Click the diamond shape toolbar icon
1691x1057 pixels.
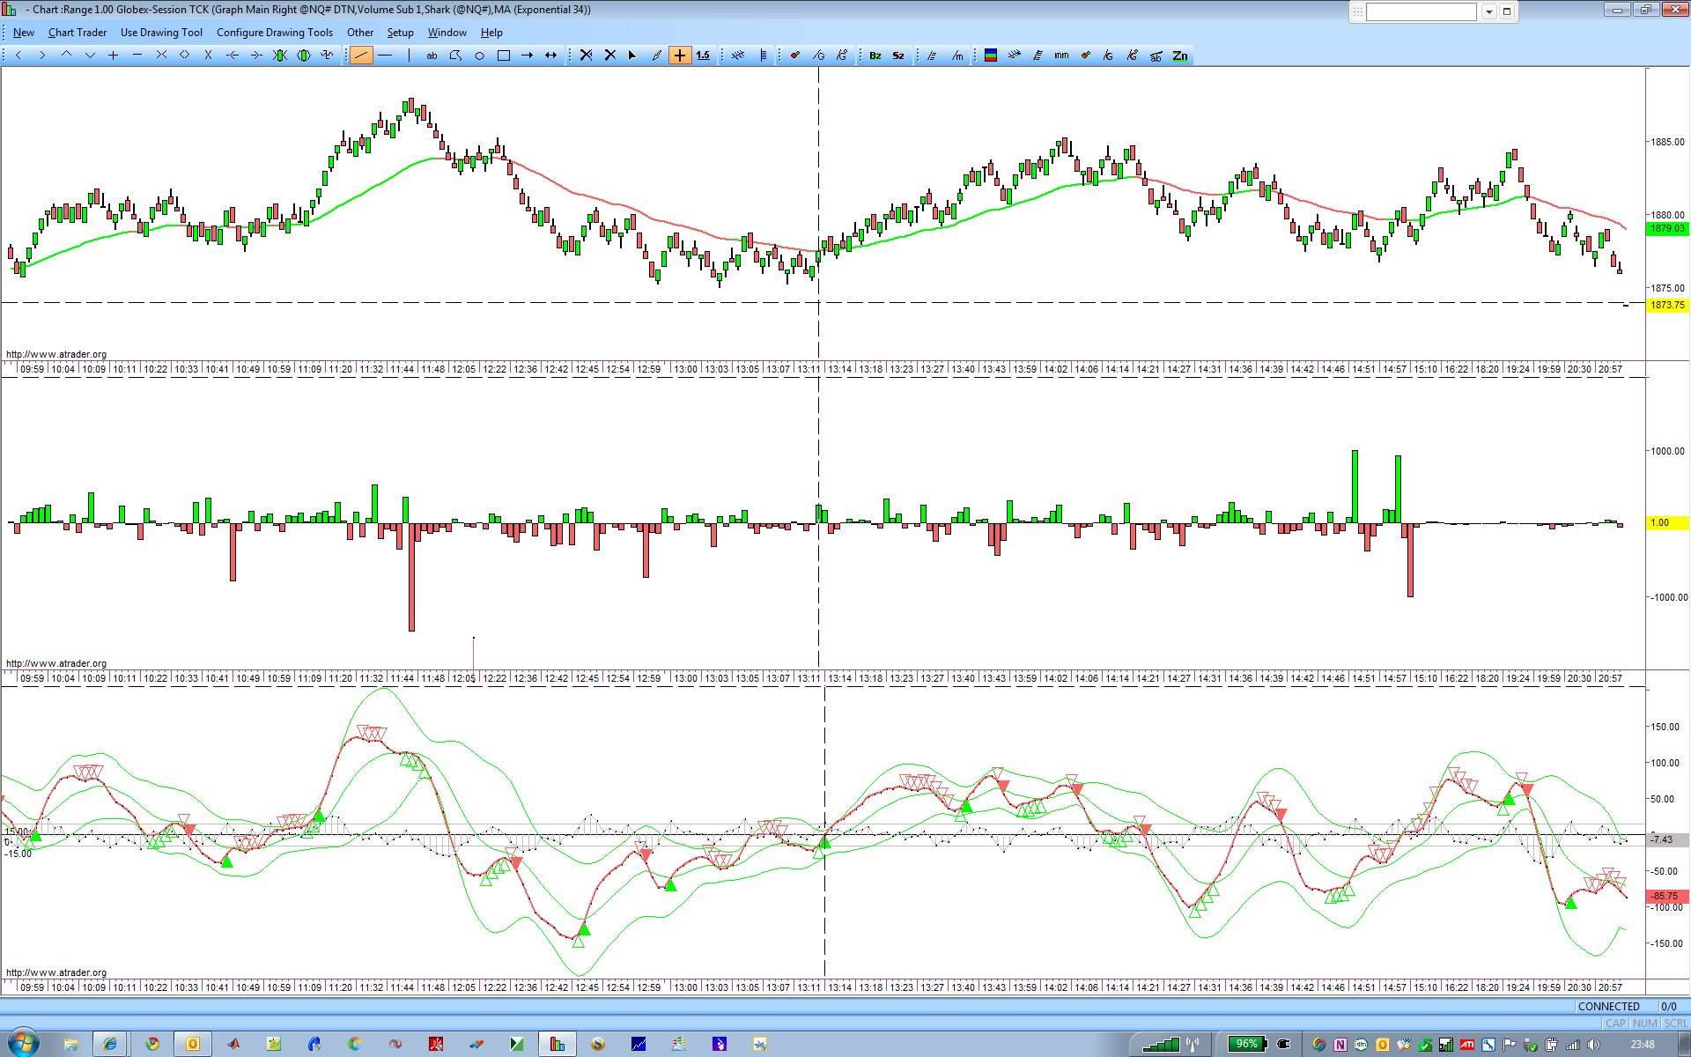185,55
